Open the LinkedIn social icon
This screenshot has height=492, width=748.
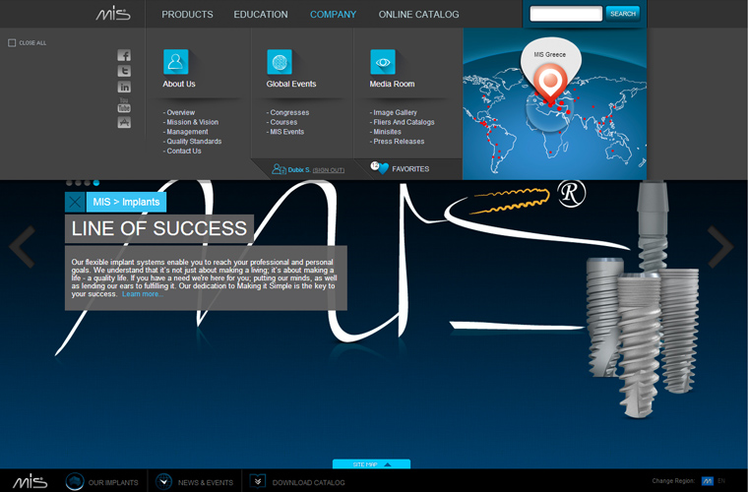click(x=124, y=87)
